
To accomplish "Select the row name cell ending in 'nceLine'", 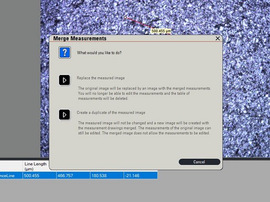I will click(x=11, y=176).
